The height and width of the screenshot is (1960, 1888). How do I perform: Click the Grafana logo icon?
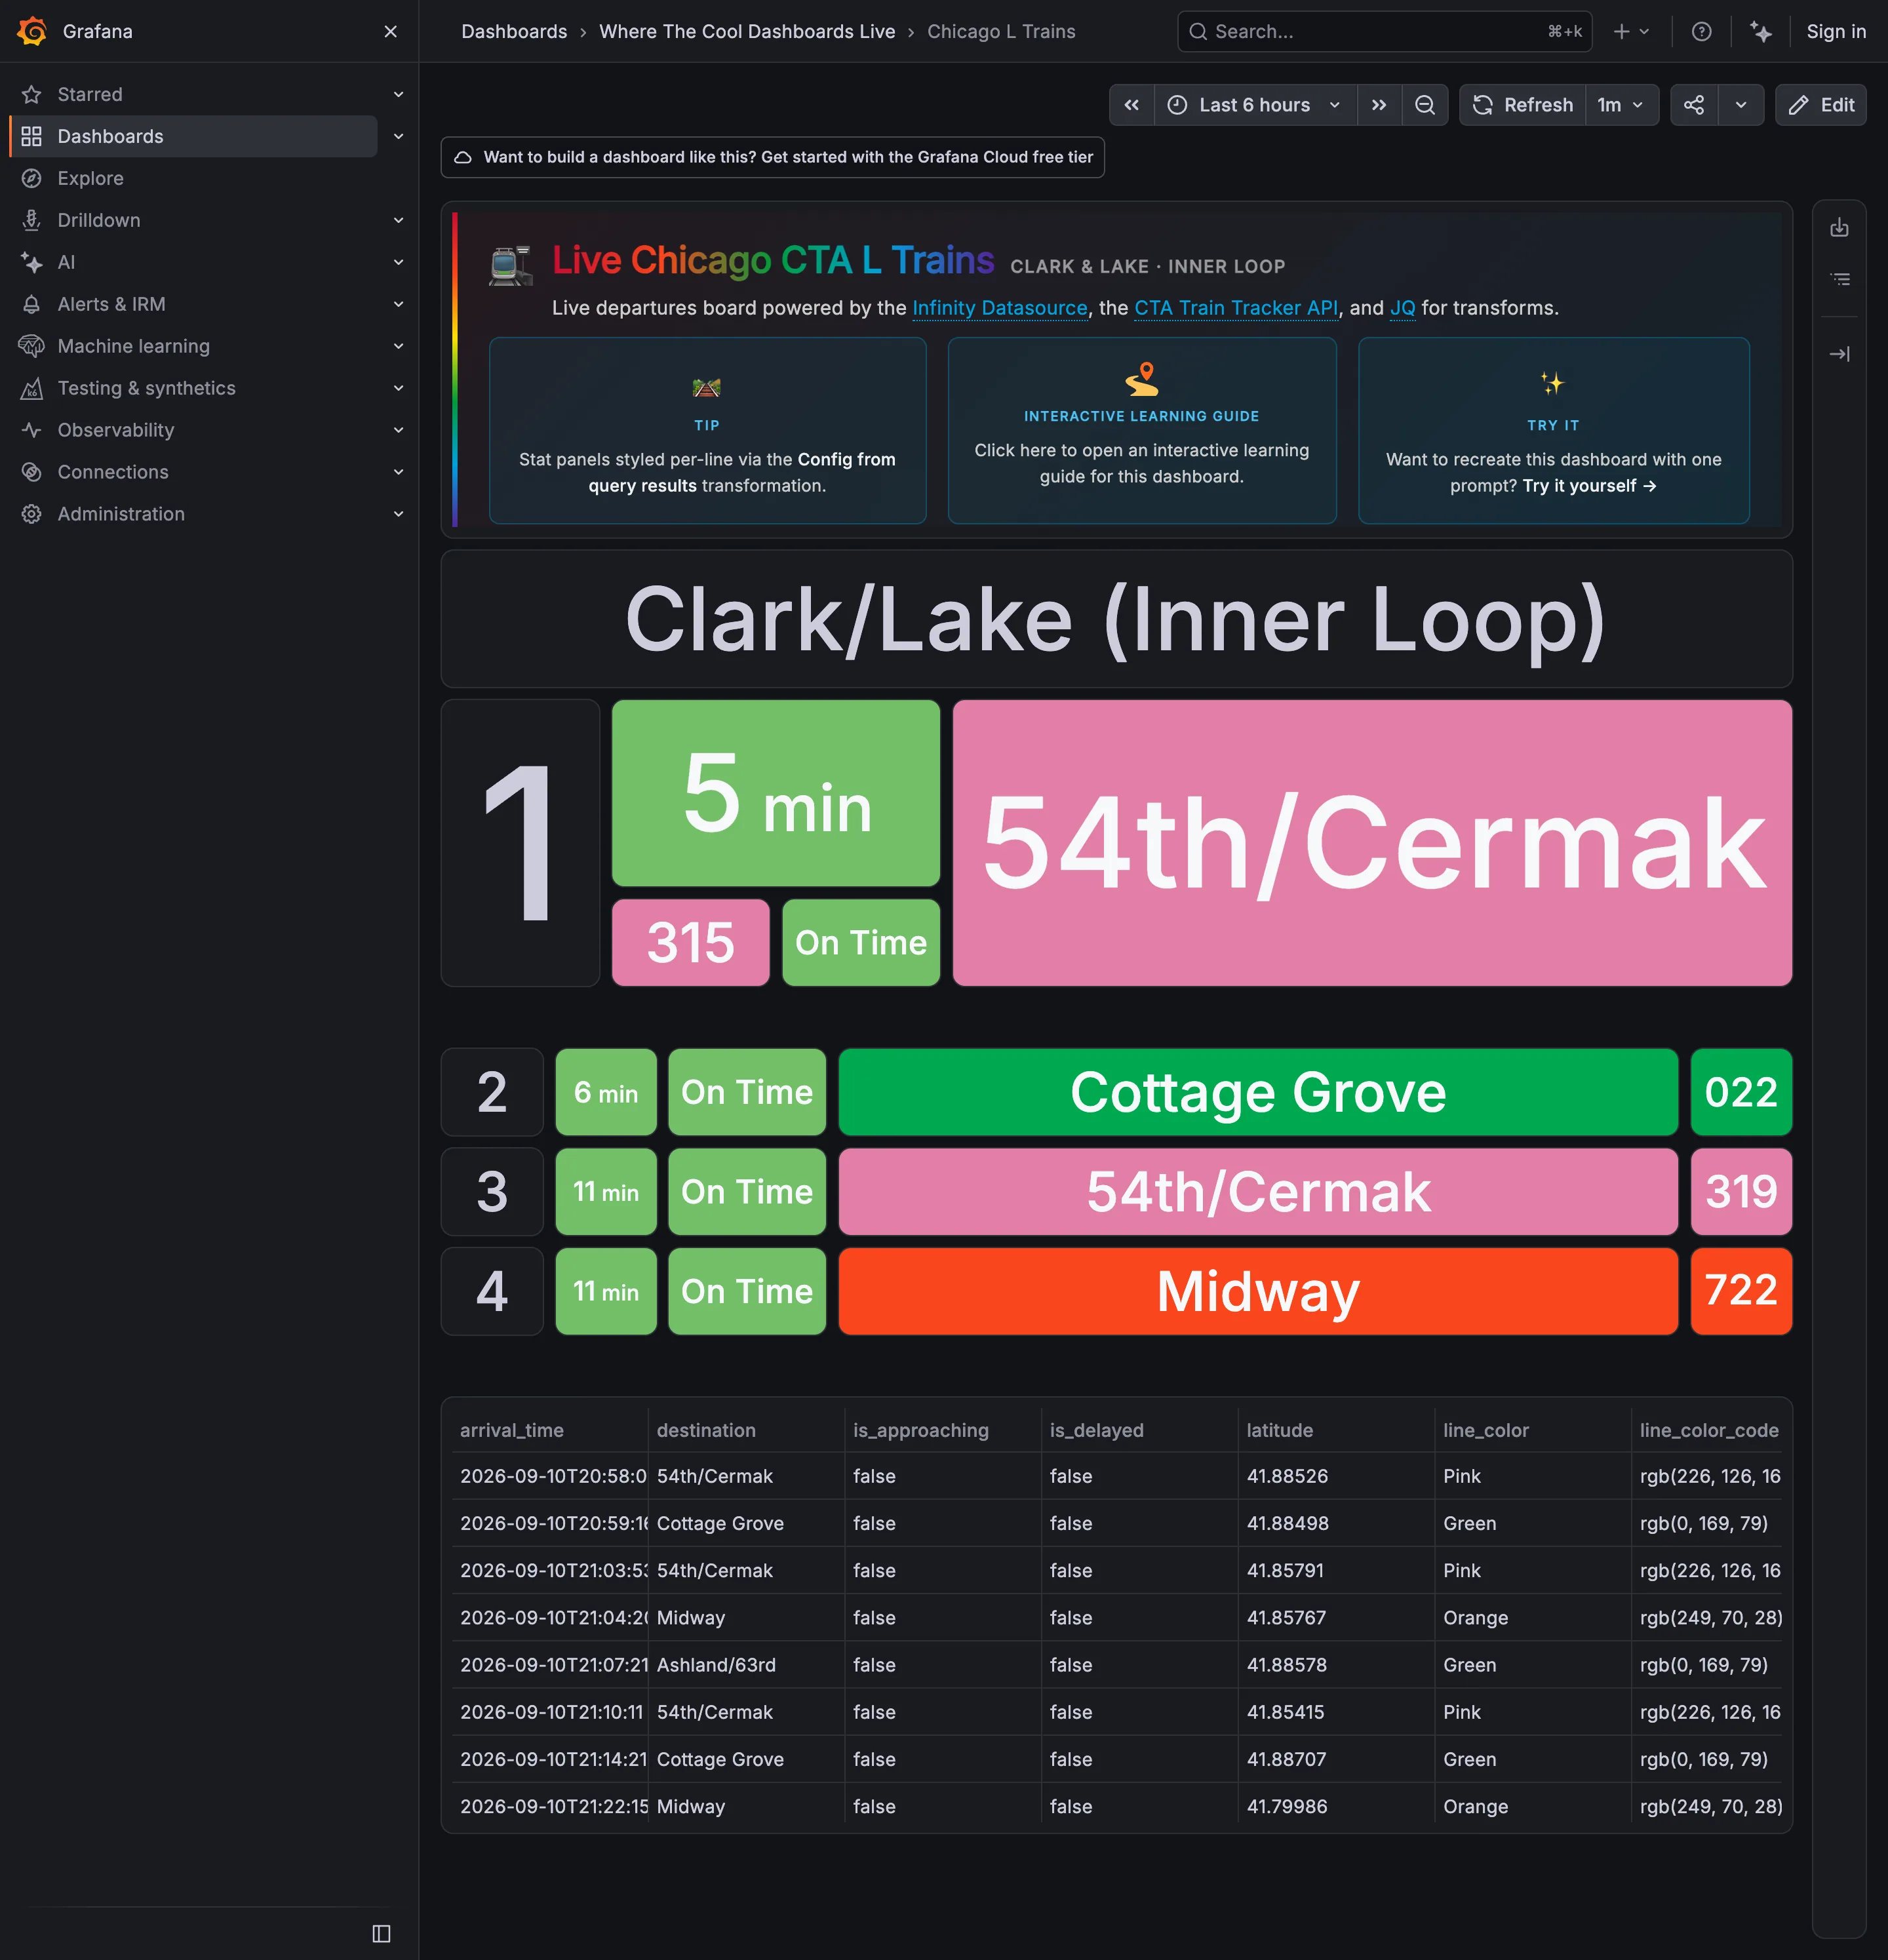(x=32, y=31)
